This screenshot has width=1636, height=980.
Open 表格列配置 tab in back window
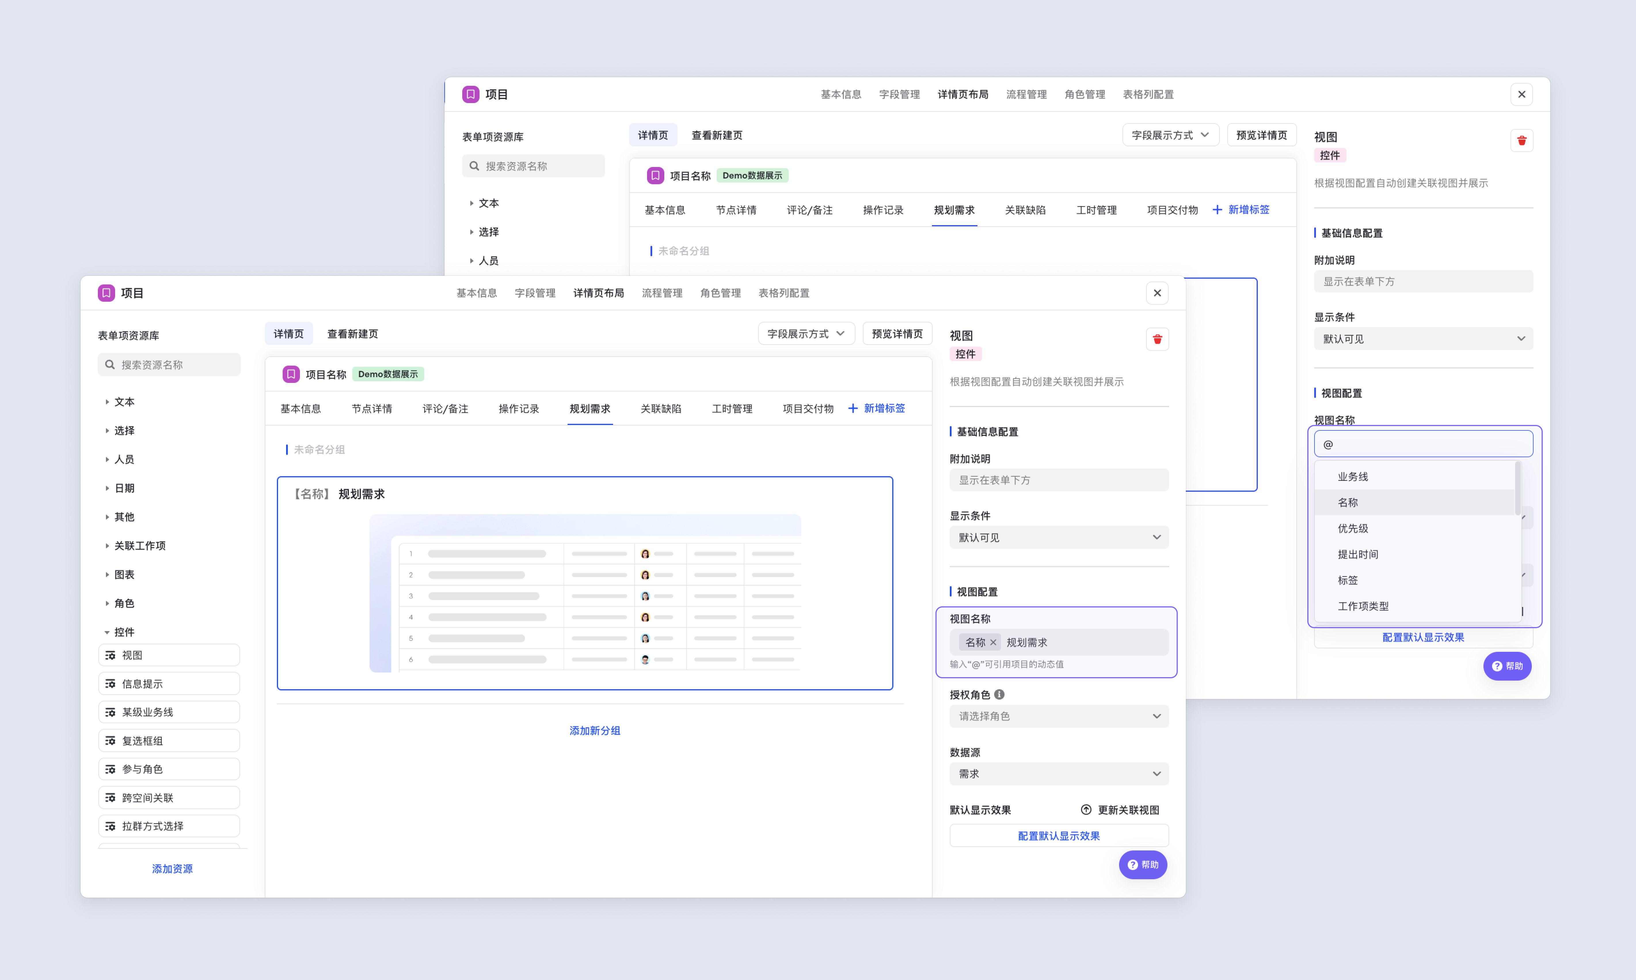click(x=1148, y=94)
